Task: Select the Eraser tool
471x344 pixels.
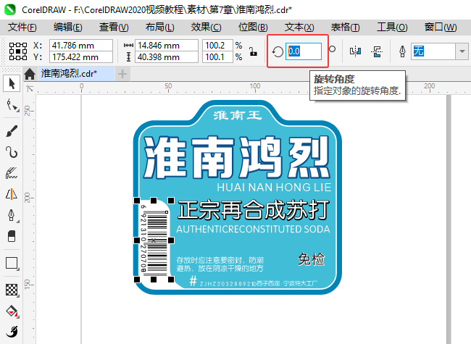Action: tap(12, 236)
